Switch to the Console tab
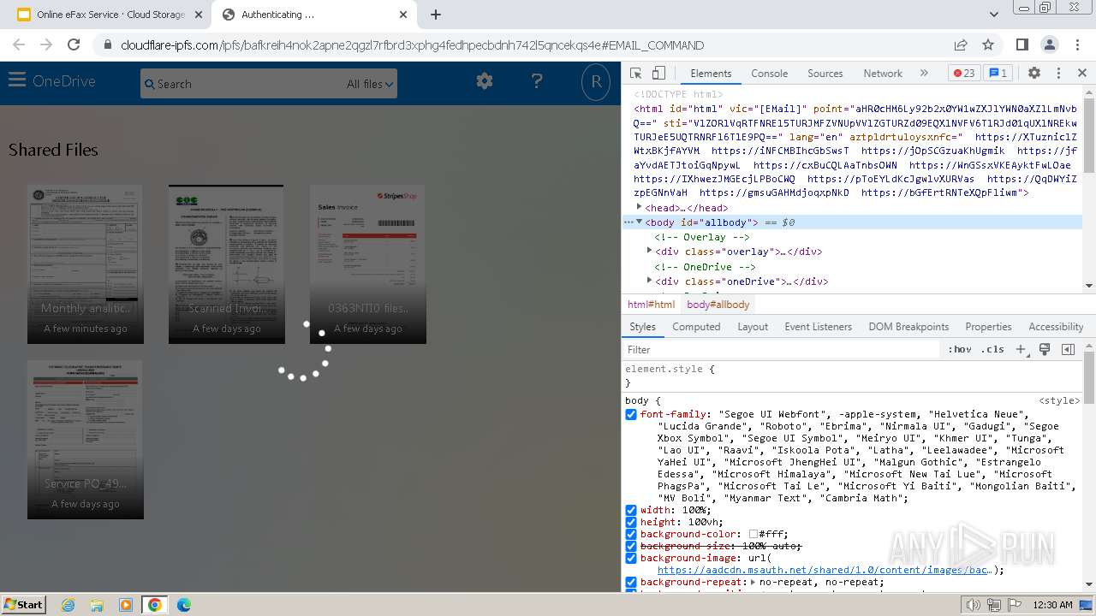Screen dimensions: 1096x616 point(769,74)
